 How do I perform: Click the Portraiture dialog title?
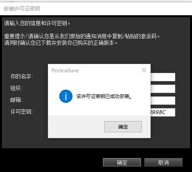(65, 71)
